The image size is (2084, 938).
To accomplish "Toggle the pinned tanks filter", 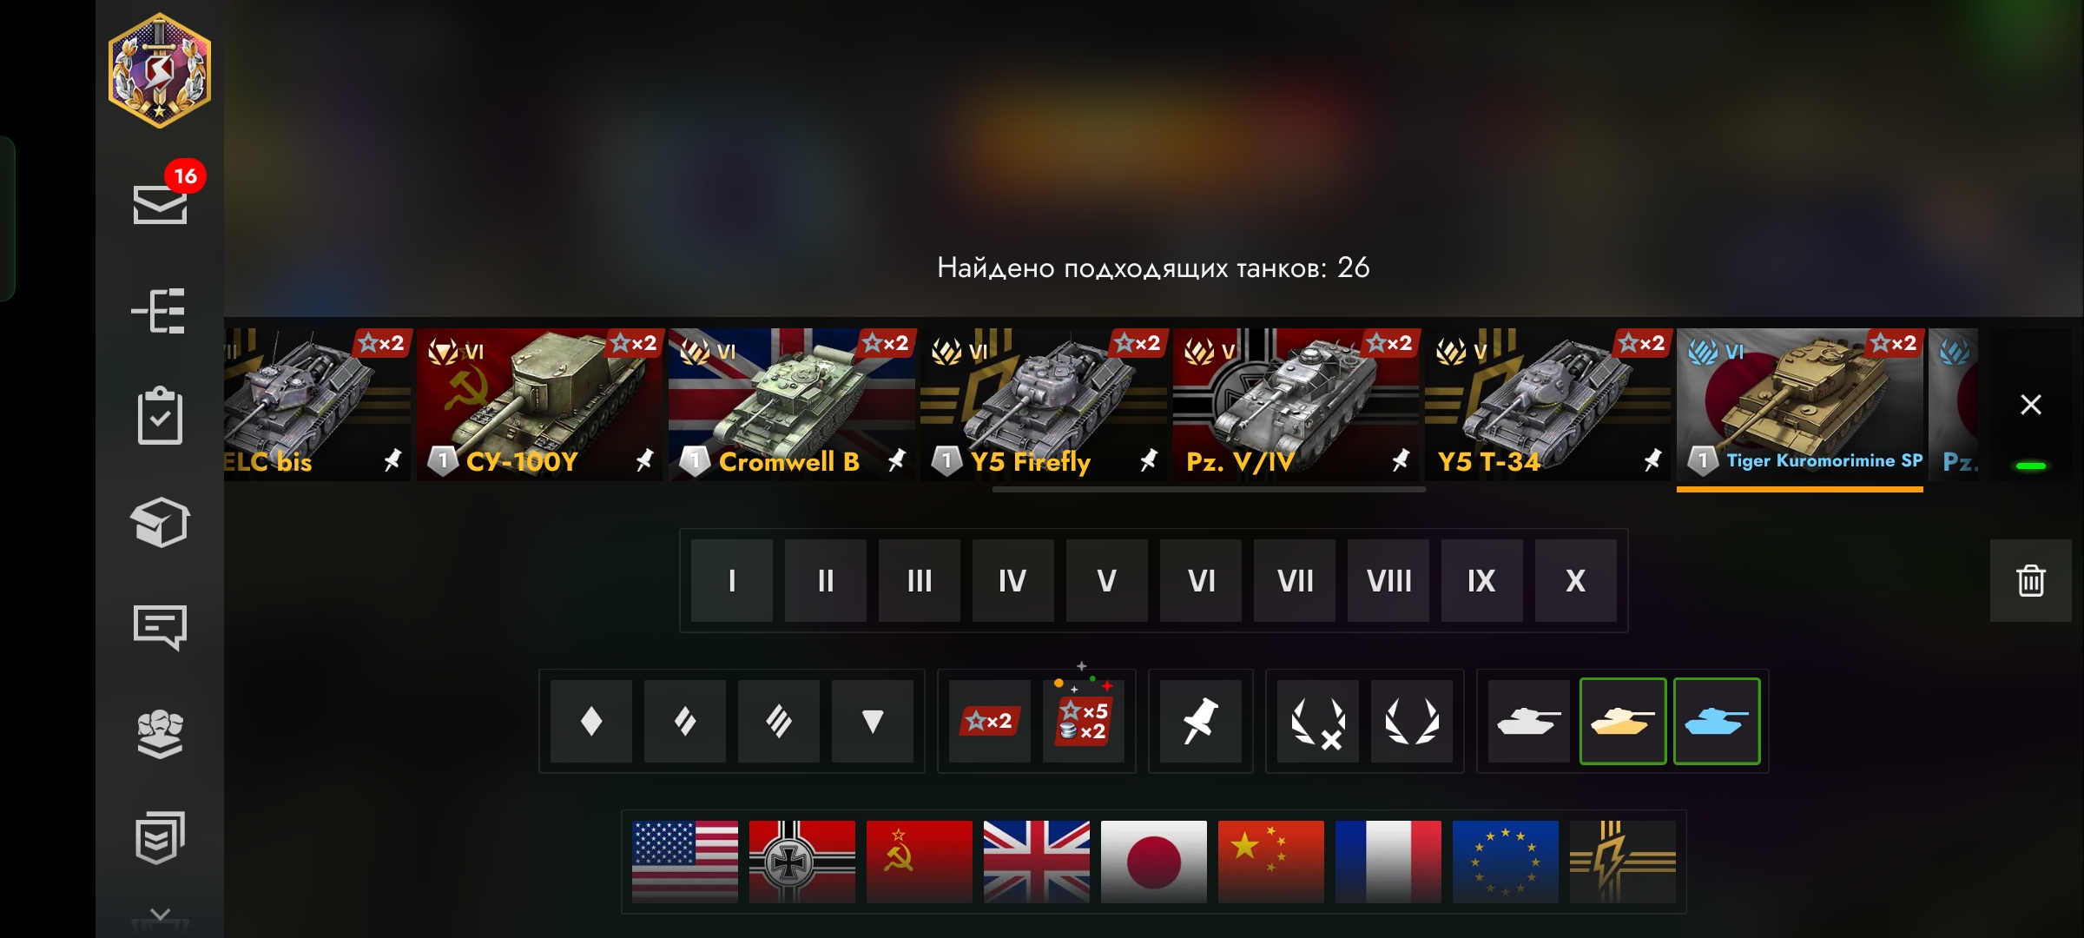I will pyautogui.click(x=1201, y=721).
